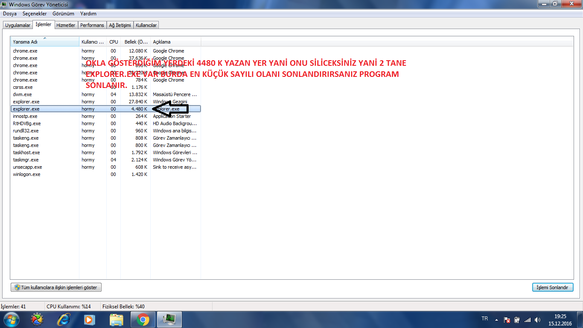Sort by the Açıklama column header
Screen dimensions: 583x328
(175, 42)
